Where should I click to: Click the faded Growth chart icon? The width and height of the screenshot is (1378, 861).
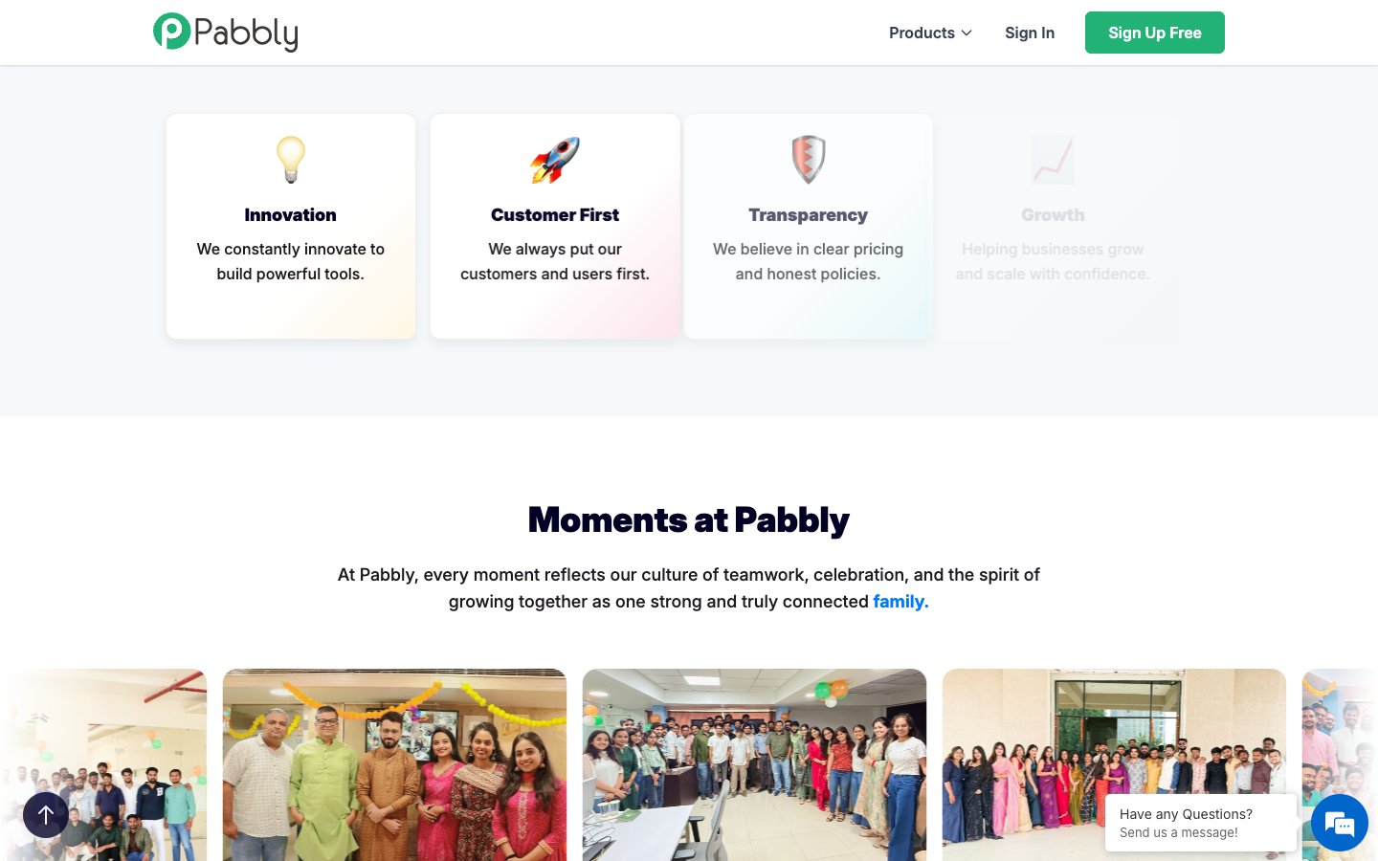[1053, 160]
